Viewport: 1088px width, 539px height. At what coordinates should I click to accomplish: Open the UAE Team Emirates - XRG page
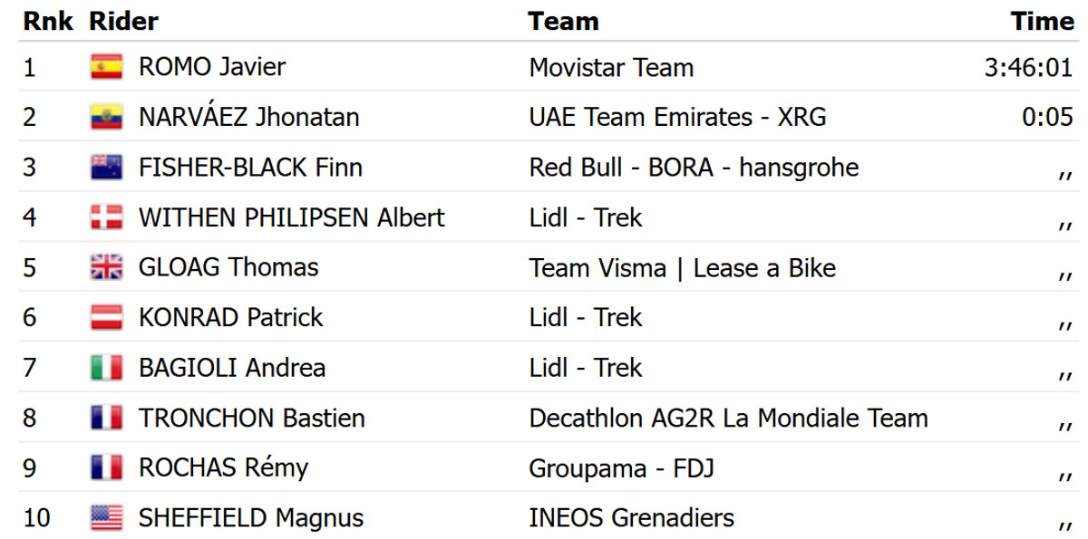pos(677,117)
